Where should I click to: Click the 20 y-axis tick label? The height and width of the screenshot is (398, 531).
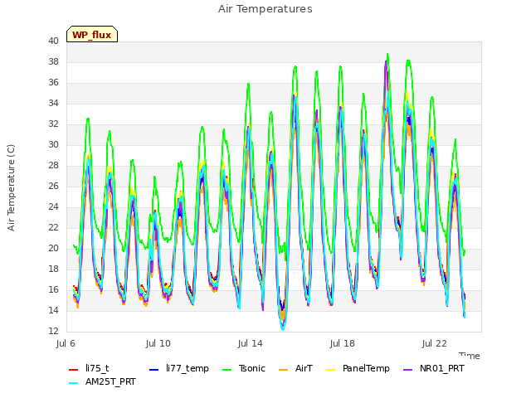(53, 248)
